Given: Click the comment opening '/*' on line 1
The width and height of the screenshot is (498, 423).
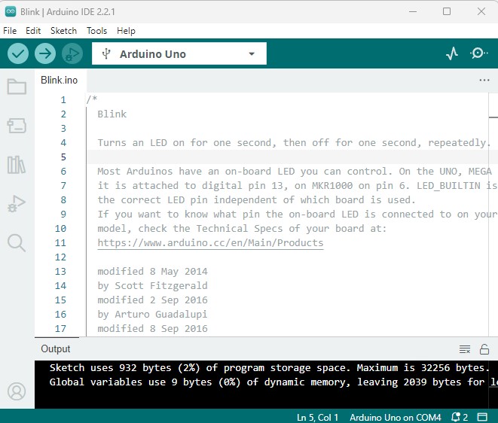Looking at the screenshot, I should pos(91,99).
